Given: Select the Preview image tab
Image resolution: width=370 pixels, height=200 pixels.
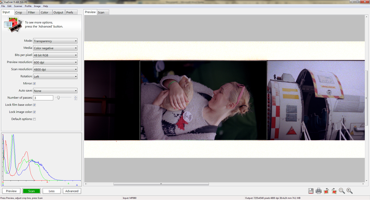Looking at the screenshot, I should coord(90,12).
